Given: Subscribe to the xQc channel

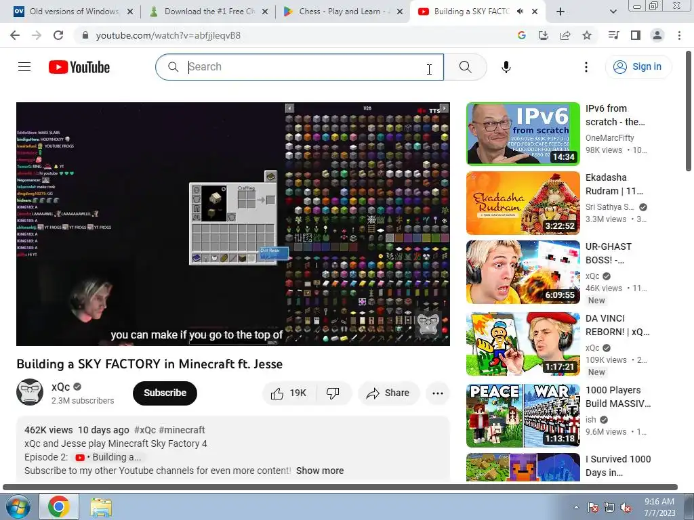Looking at the screenshot, I should click(165, 393).
